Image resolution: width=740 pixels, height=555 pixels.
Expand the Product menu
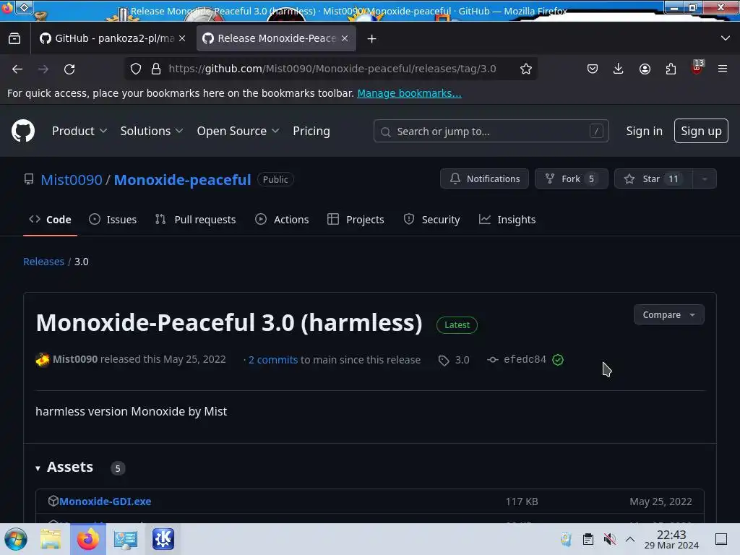tap(79, 131)
